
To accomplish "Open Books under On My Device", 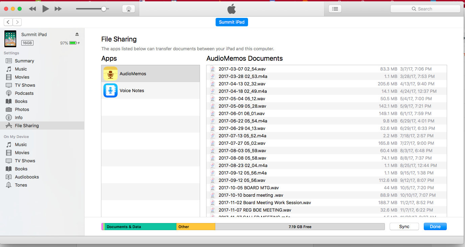I will click(42, 169).
